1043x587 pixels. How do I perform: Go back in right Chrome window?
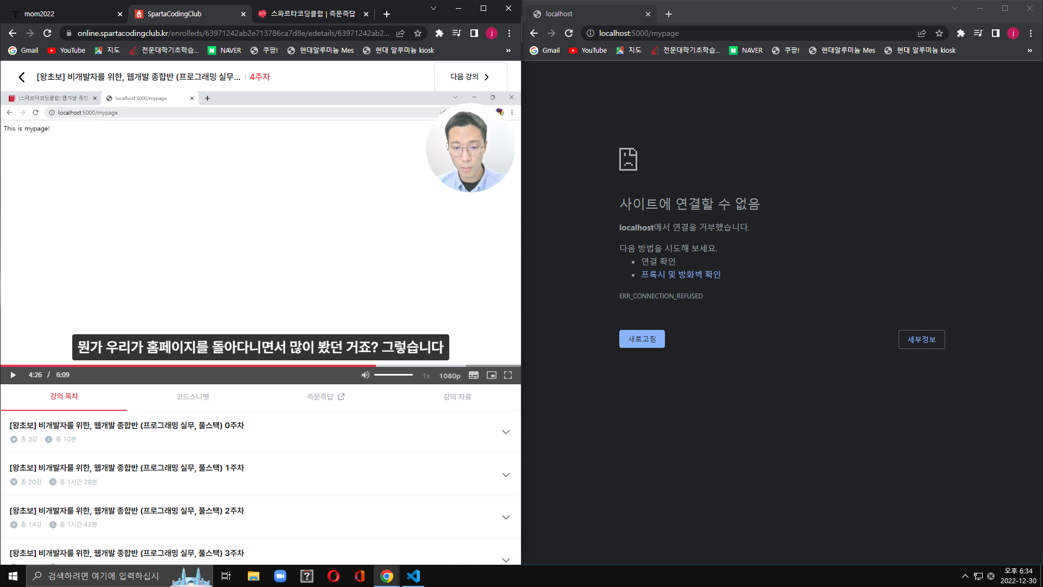click(534, 33)
